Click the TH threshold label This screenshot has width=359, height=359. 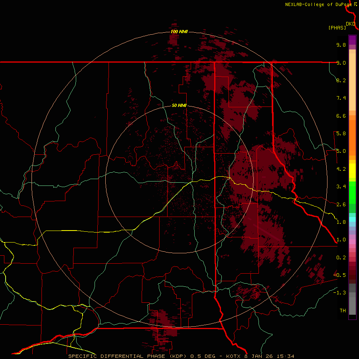click(343, 311)
